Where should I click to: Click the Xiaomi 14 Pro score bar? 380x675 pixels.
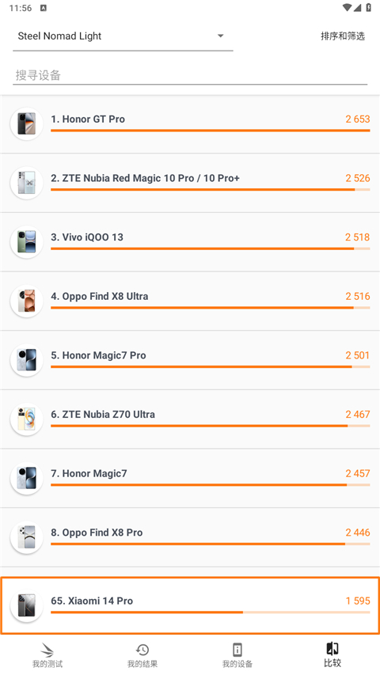pos(211,612)
